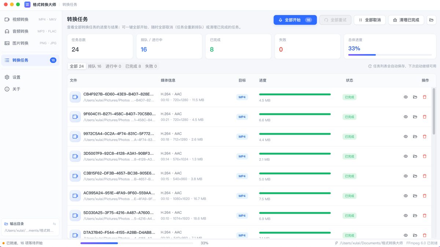This screenshot has height=247, width=440.
Task: Delete the 9972C5A4 task
Action: 425,136
